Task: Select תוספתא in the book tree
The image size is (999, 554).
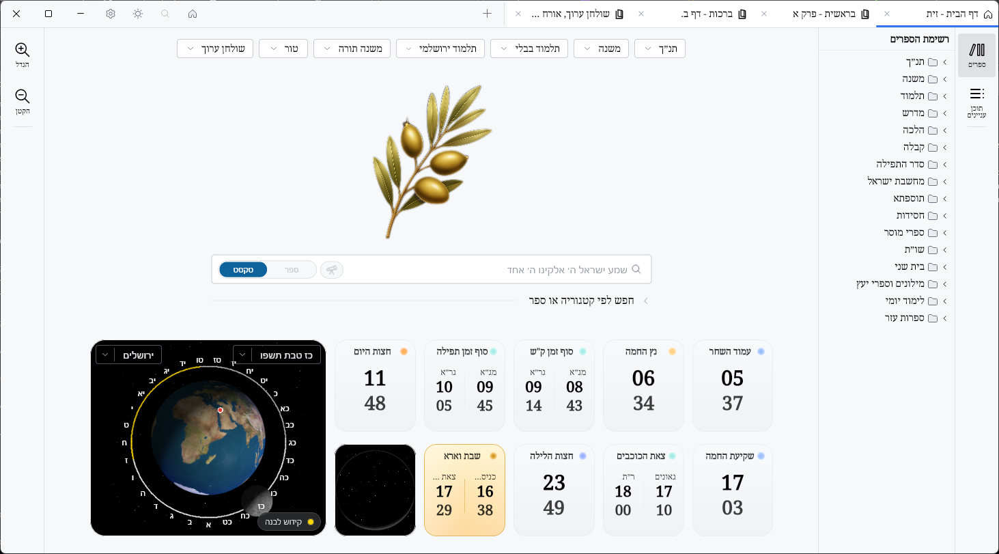Action: [x=909, y=198]
